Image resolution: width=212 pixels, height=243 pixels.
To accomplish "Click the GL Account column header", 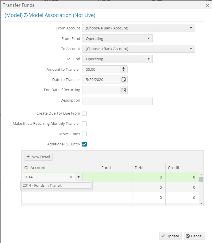I will point(60,168).
